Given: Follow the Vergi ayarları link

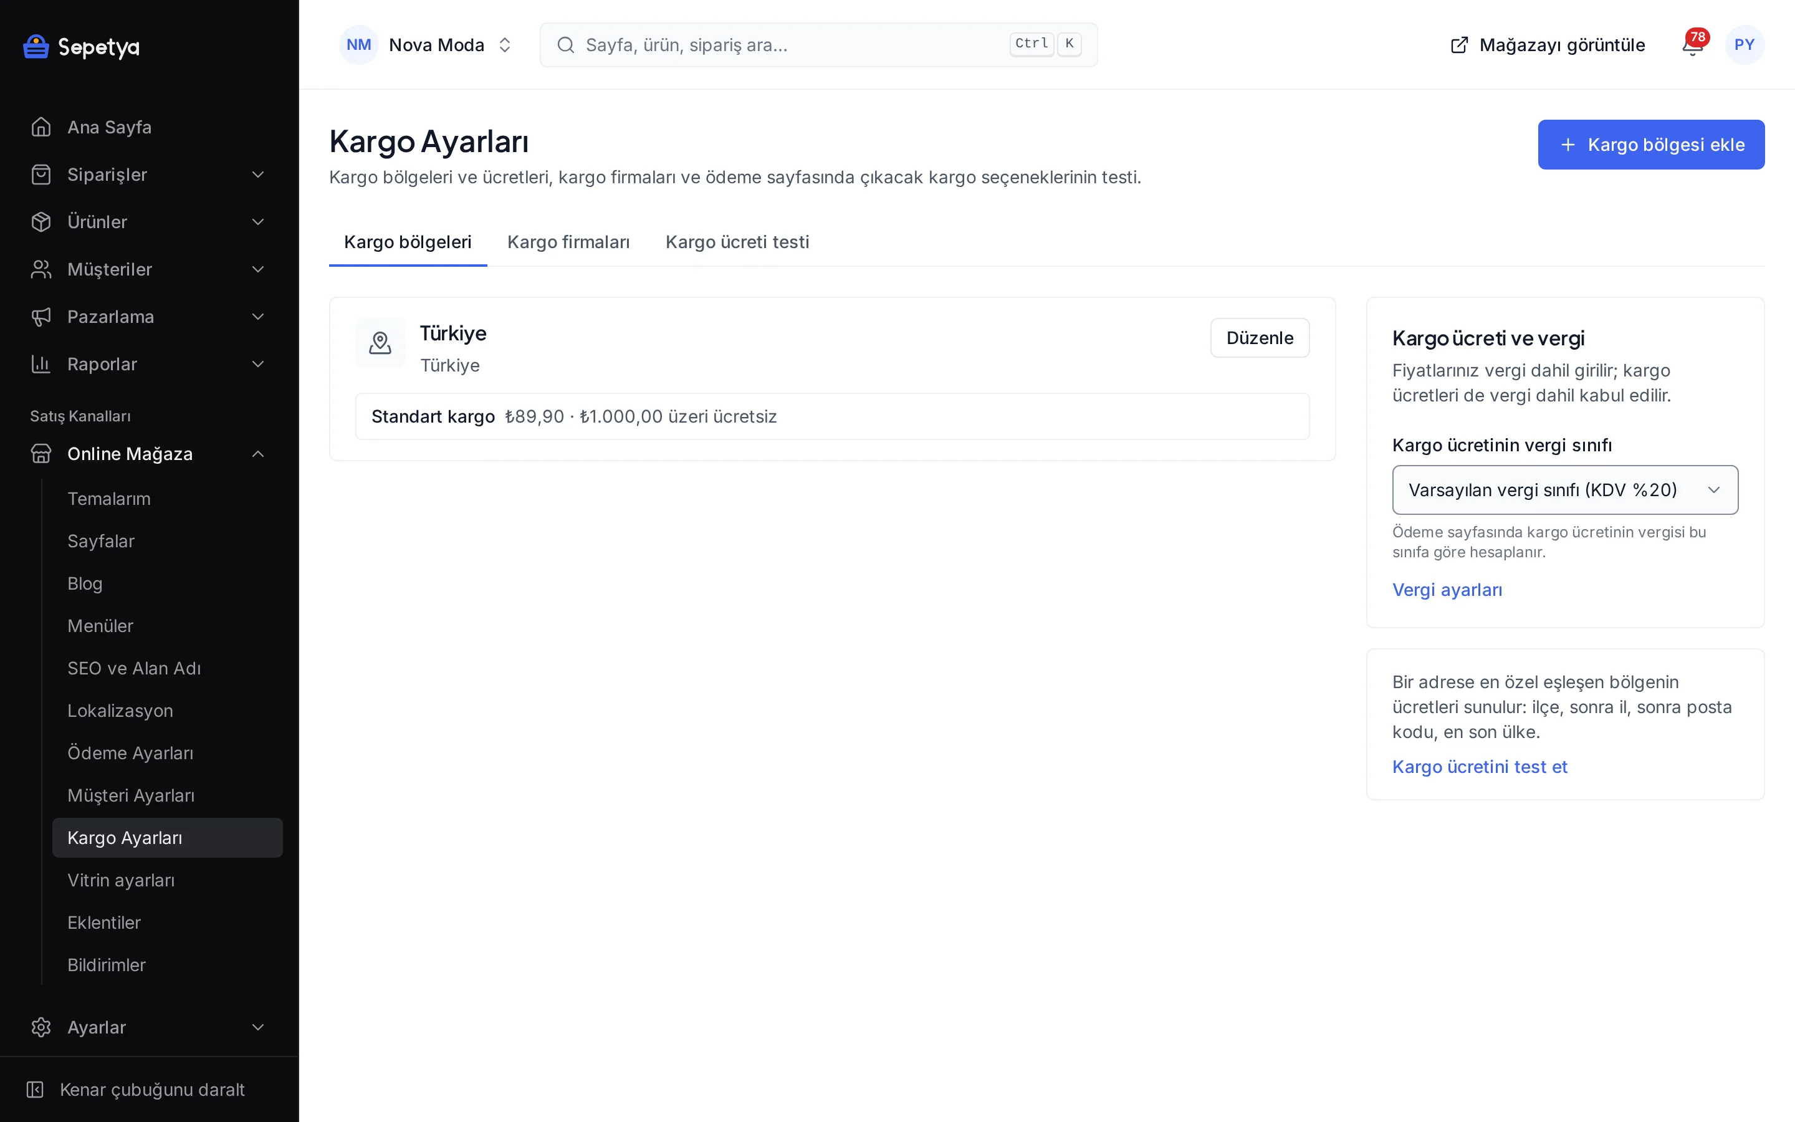Looking at the screenshot, I should (x=1447, y=590).
